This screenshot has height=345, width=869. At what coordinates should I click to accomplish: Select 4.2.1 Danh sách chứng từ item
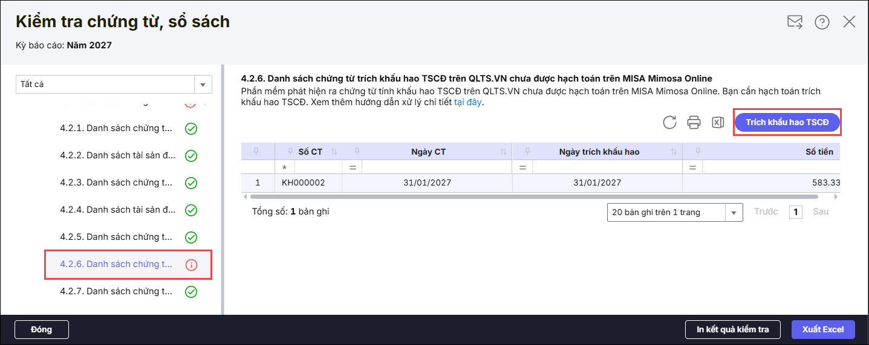(117, 129)
